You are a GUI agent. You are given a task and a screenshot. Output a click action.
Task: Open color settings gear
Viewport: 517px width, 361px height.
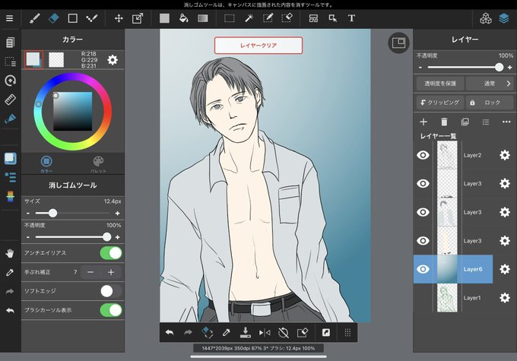click(113, 60)
